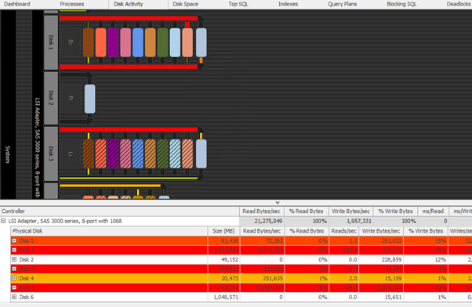Select the light blue block on Disk 2

89,99
